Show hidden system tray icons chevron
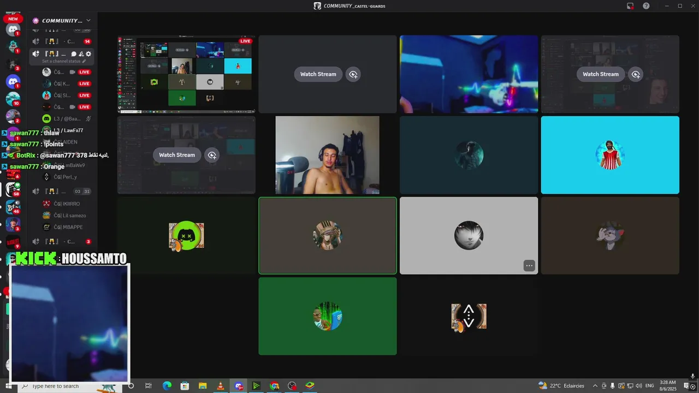This screenshot has height=393, width=699. [x=595, y=386]
